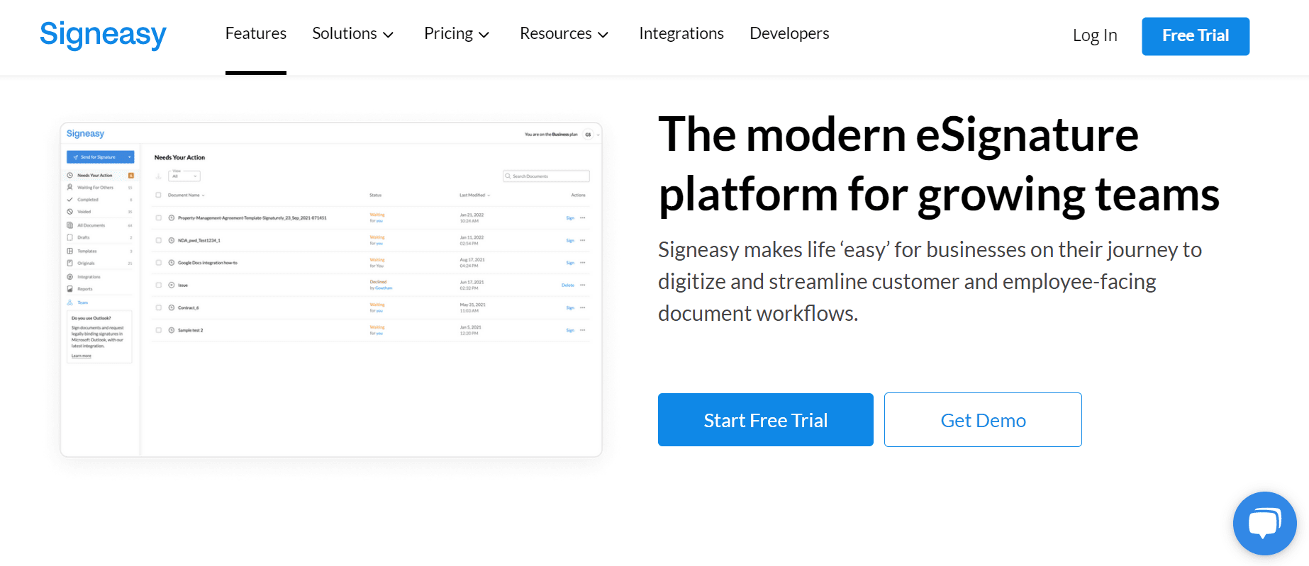Tick checkbox for Google Docs integration how-to
1309x566 pixels.
(x=159, y=263)
